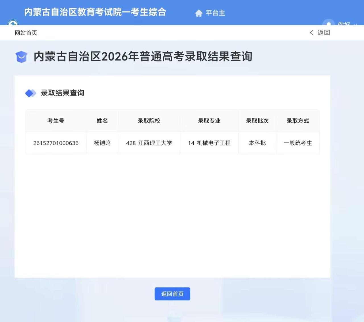
Task: Click the 录取院校 column header
Action: click(x=149, y=121)
